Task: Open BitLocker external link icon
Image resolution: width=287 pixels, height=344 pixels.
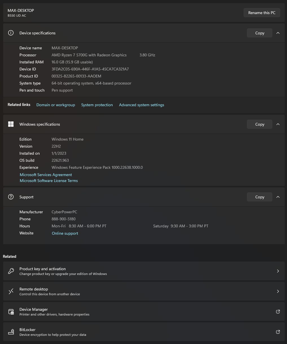Action: 278,332
